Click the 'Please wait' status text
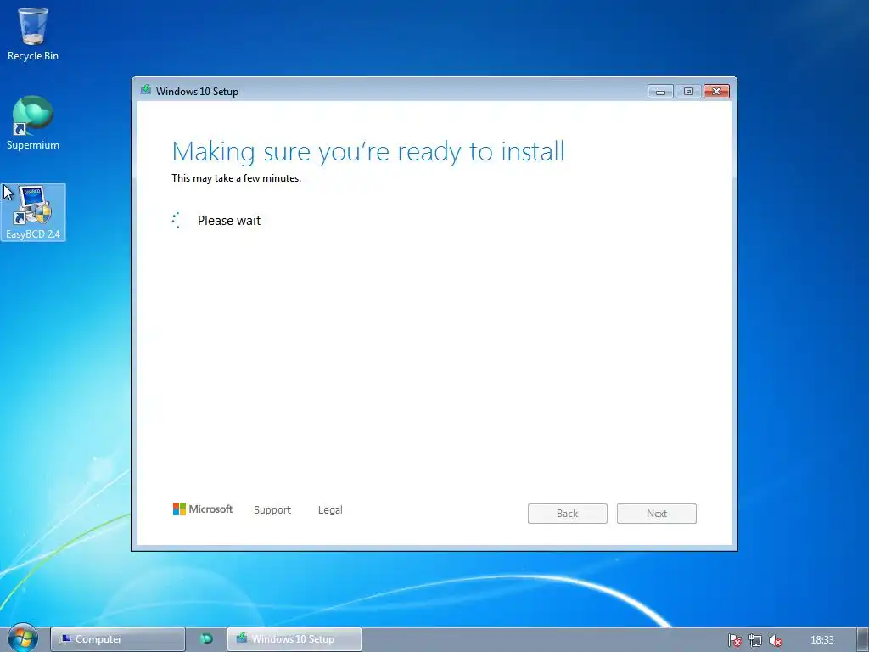 229,221
